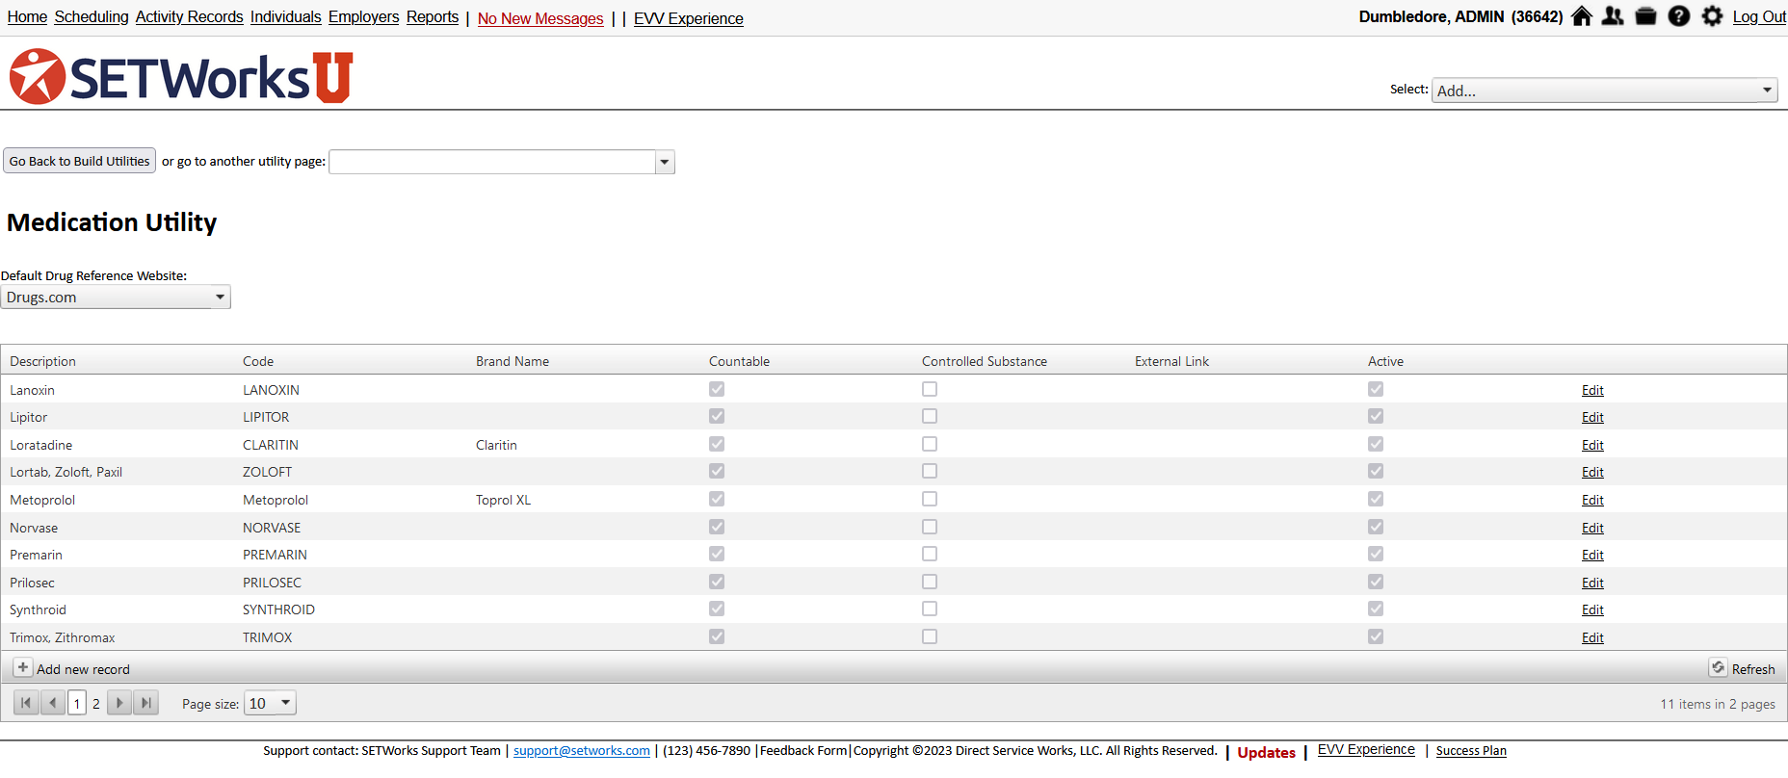
Task: Click the Refresh icon in grid footer
Action: tap(1718, 667)
